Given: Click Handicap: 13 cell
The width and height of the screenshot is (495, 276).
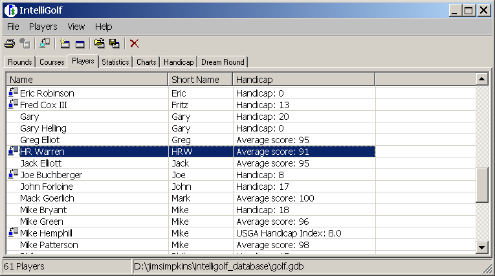Looking at the screenshot, I should click(263, 105).
